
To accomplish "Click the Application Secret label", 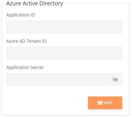I will [25, 67].
